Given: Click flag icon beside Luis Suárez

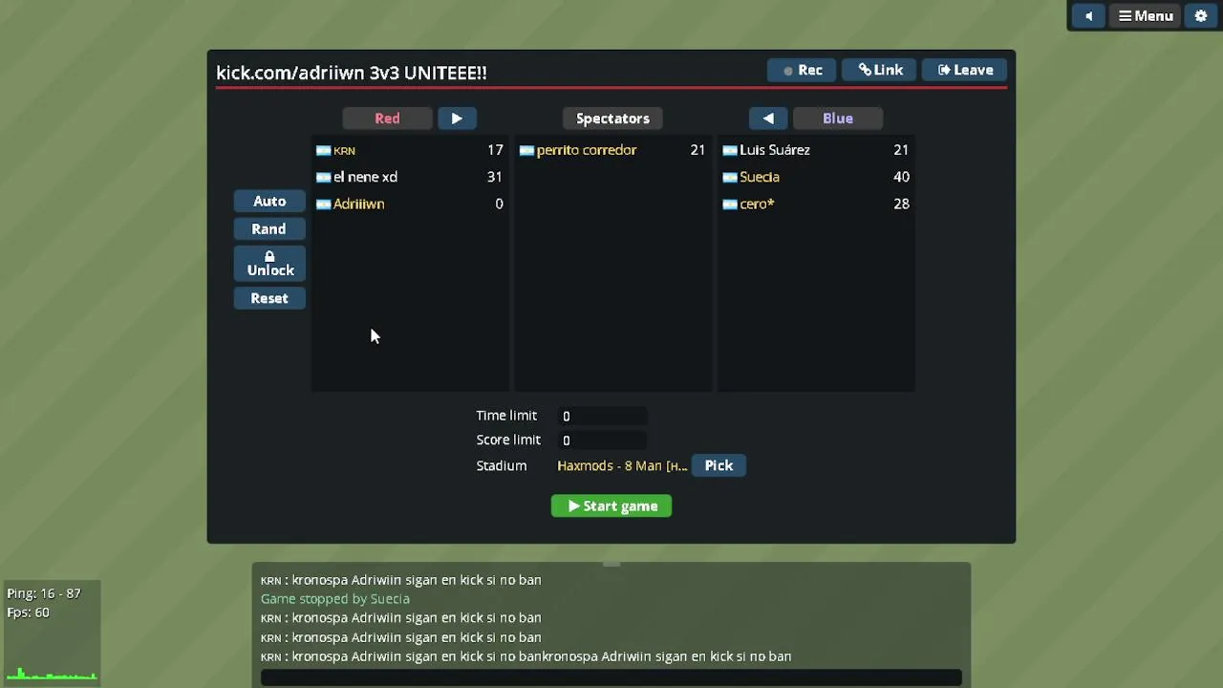Looking at the screenshot, I should point(730,150).
